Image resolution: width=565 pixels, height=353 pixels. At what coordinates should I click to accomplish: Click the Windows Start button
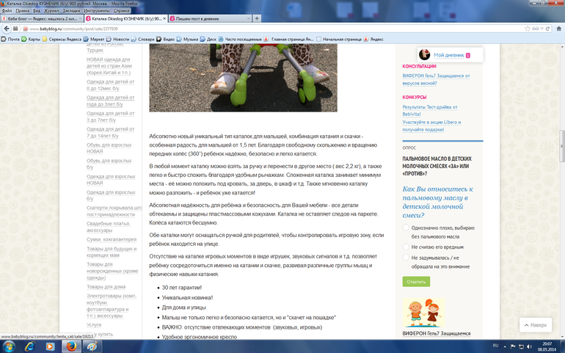(x=9, y=346)
